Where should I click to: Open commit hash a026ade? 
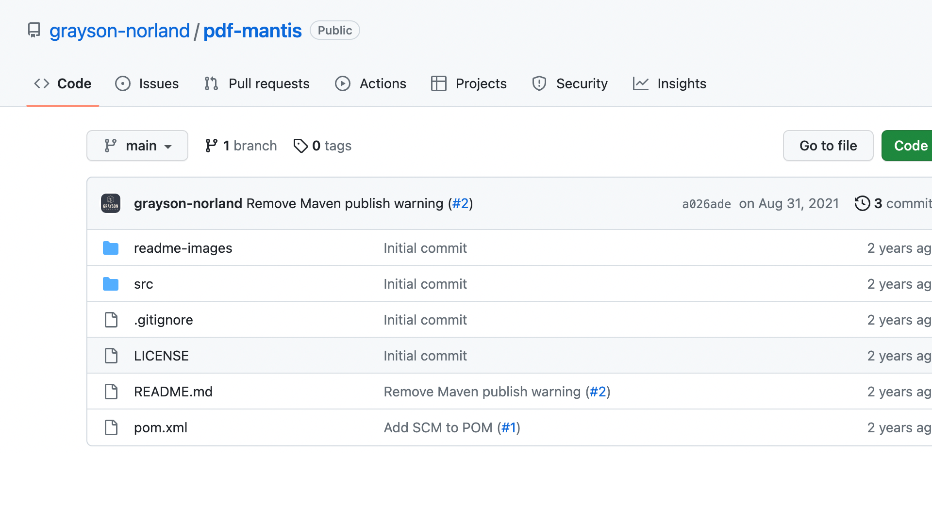click(x=706, y=204)
